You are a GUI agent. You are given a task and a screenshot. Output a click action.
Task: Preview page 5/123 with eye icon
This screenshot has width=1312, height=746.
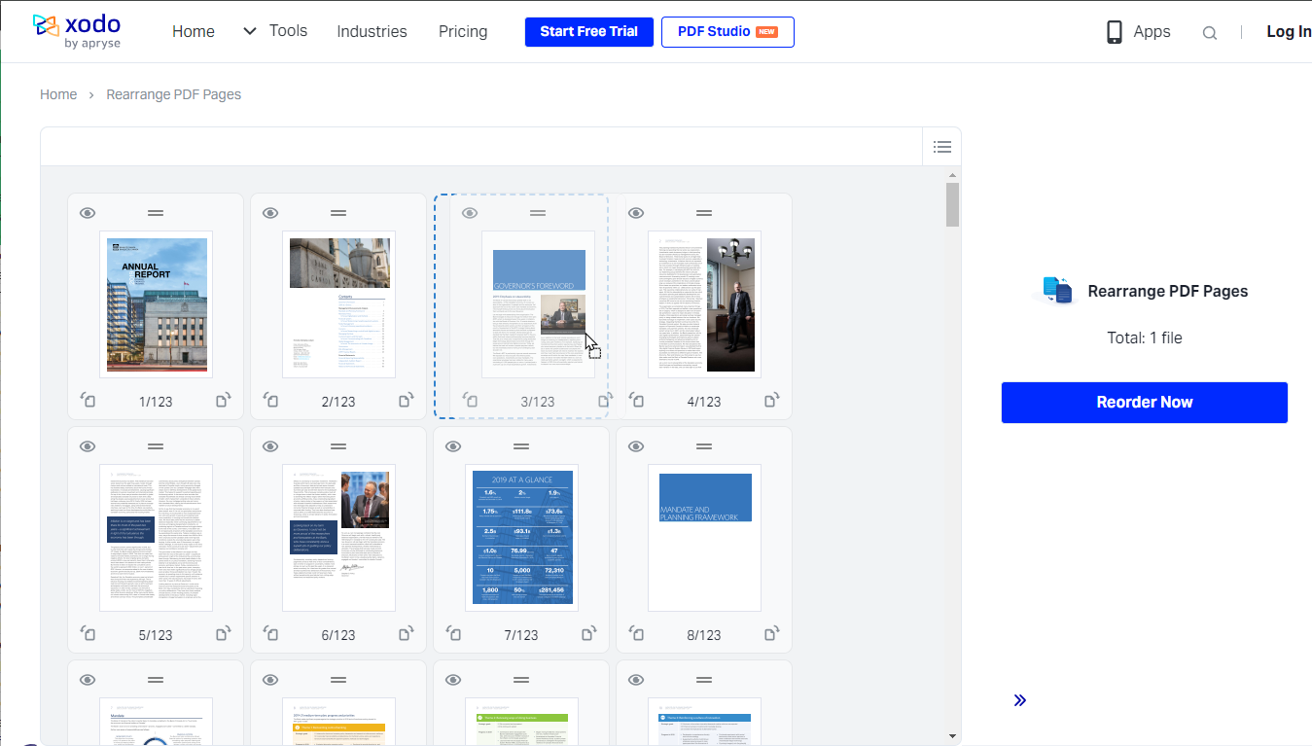88,446
